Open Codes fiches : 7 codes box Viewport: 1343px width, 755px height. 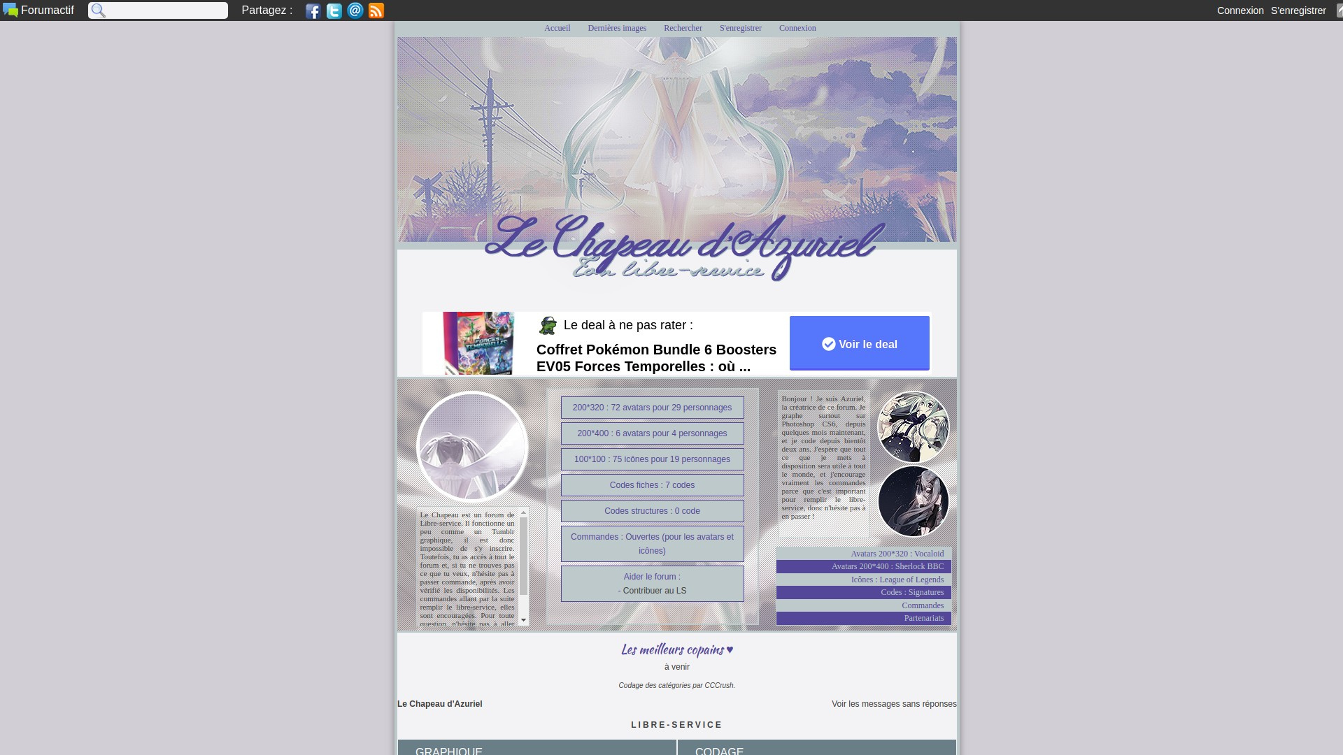tap(652, 485)
